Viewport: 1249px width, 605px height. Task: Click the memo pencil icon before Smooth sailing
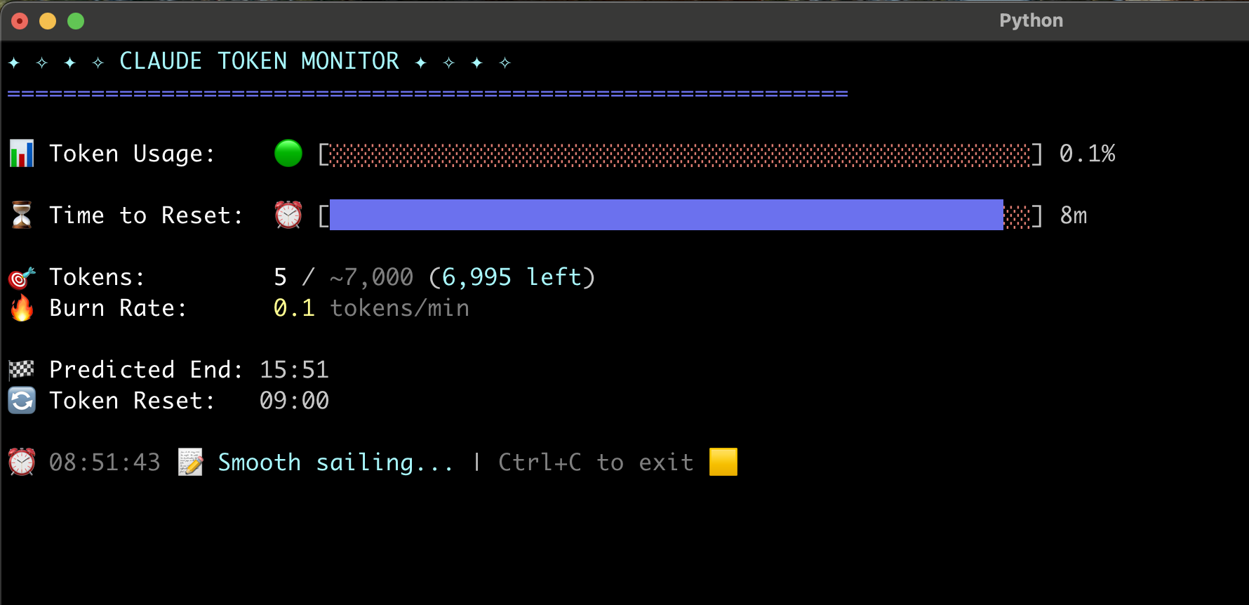tap(190, 463)
